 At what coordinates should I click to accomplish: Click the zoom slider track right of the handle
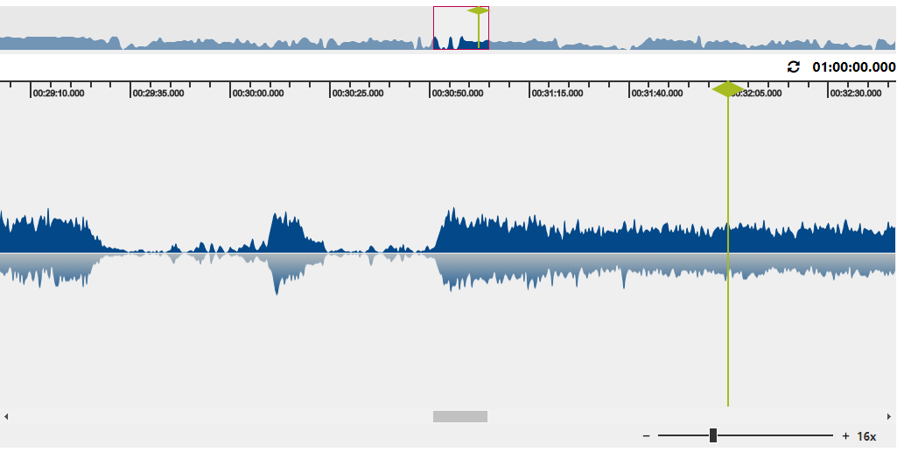pos(774,435)
